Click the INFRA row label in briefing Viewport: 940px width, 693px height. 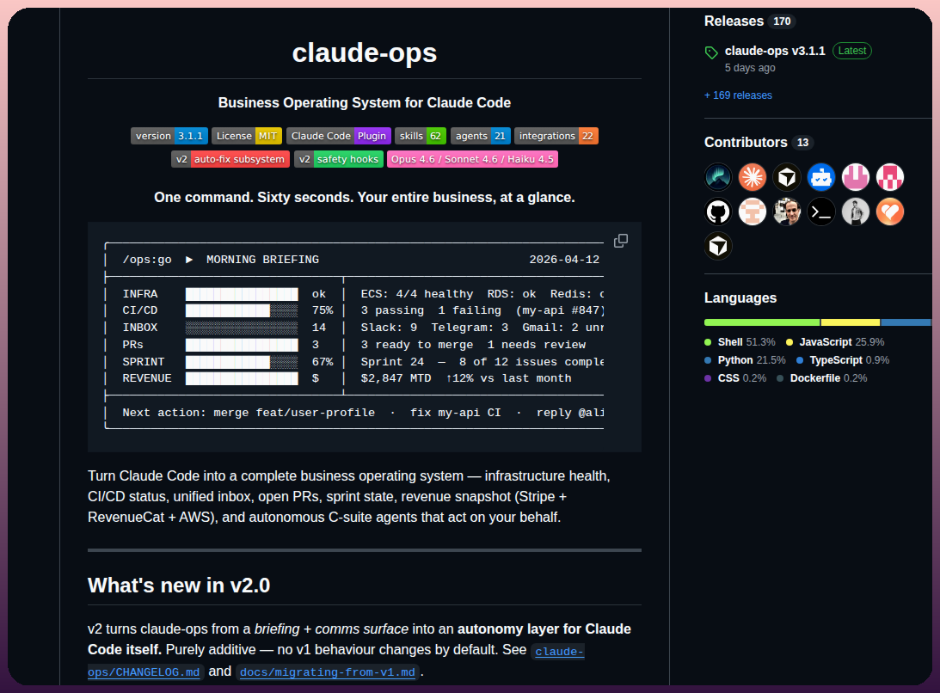(x=140, y=294)
